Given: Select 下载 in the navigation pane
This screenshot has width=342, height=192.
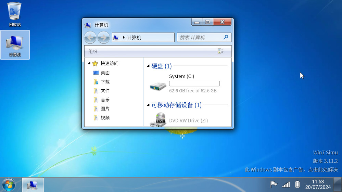Looking at the screenshot, I should point(105,82).
